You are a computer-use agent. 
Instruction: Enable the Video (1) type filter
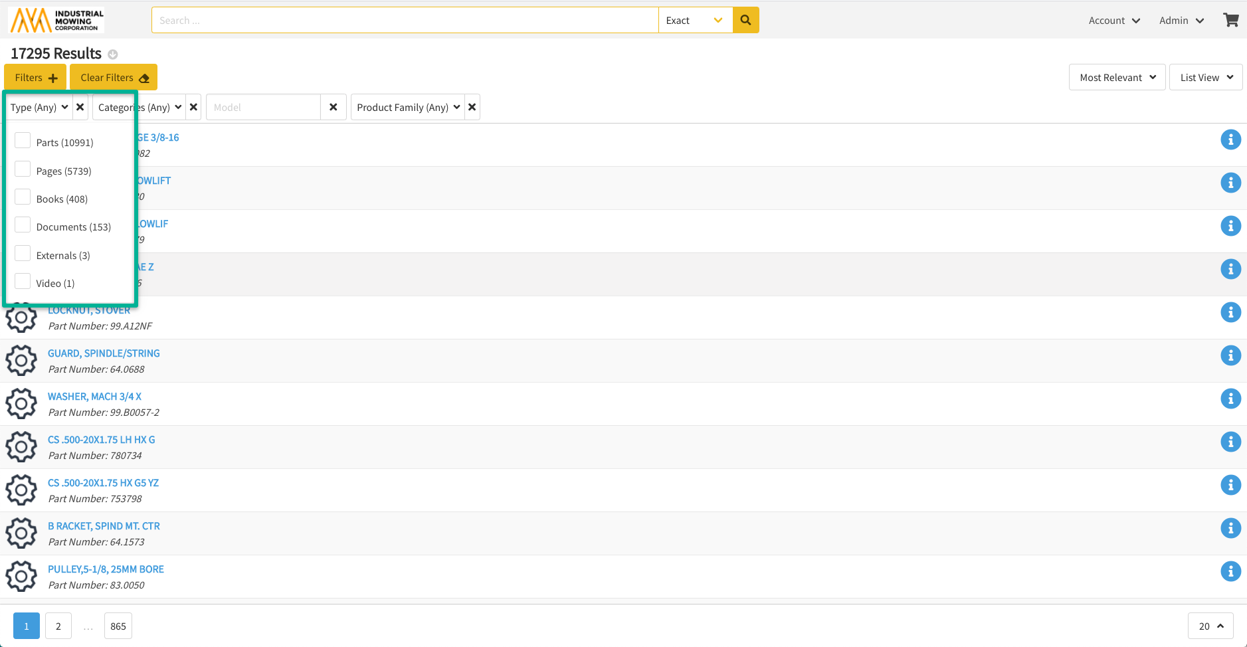coord(23,282)
